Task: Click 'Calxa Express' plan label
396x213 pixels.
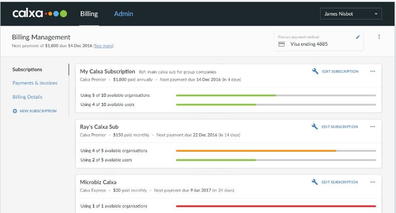Action: point(93,190)
